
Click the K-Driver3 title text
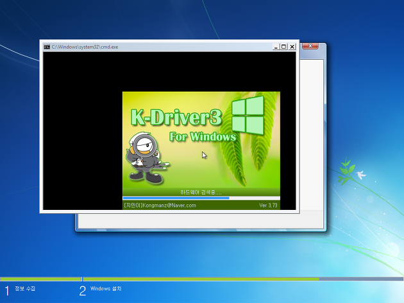(x=176, y=117)
